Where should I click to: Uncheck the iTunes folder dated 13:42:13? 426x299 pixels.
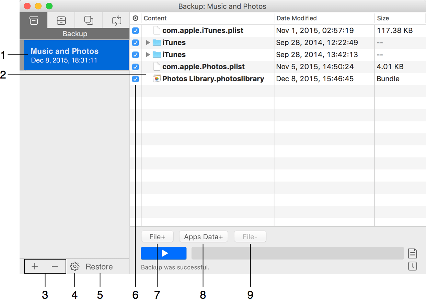(x=136, y=55)
